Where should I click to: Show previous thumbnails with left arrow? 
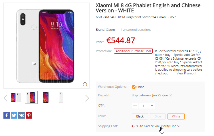(x=5, y=98)
